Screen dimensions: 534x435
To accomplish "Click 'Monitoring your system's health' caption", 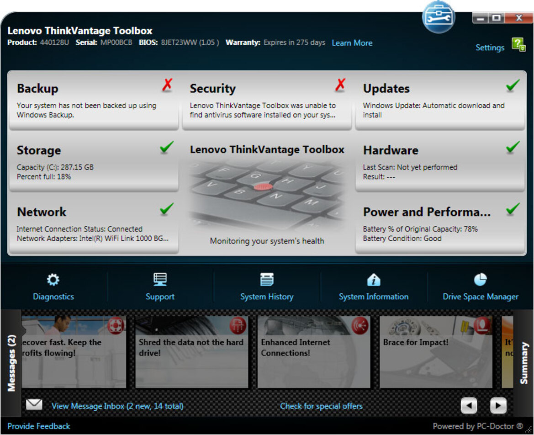I will (x=267, y=241).
